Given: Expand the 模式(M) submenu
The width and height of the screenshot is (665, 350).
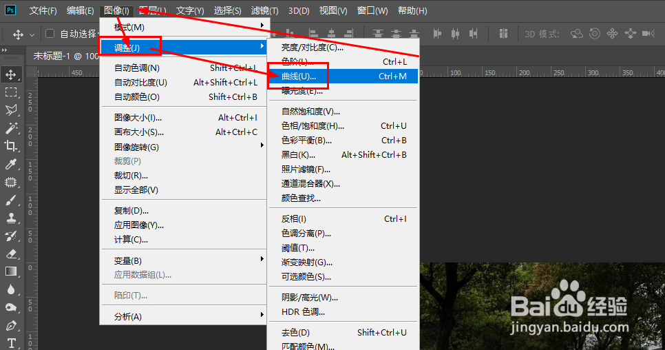Looking at the screenshot, I should [x=183, y=27].
